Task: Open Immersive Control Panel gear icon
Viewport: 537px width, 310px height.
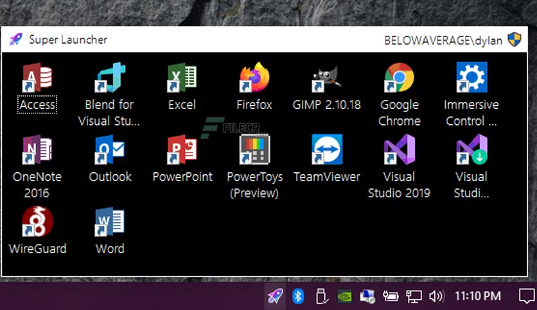Action: coord(471,77)
